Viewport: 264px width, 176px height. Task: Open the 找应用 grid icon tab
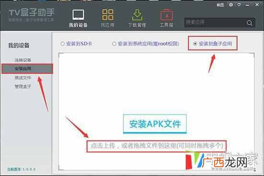point(108,18)
